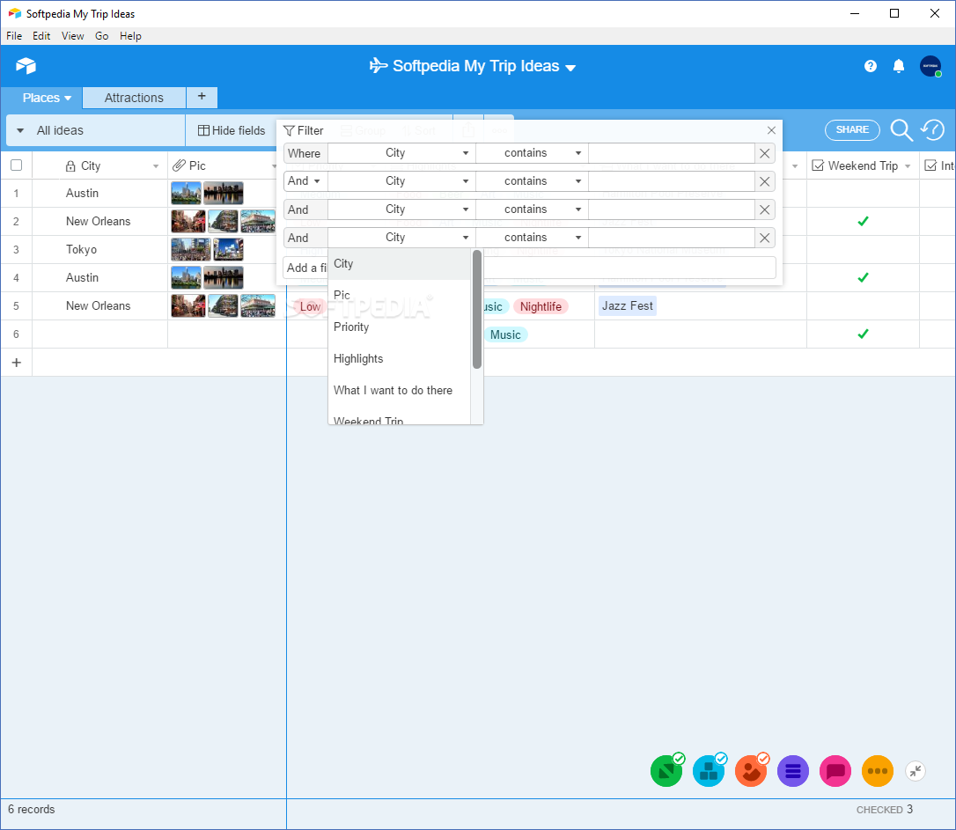Open the first filter's contains operator dropdown
This screenshot has width=956, height=830.
click(x=532, y=153)
